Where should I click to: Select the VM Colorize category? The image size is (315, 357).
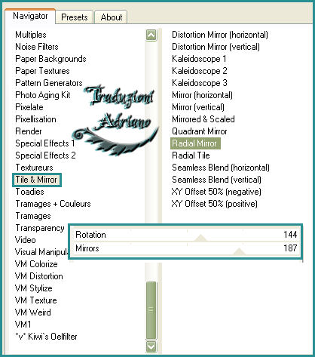(36, 264)
